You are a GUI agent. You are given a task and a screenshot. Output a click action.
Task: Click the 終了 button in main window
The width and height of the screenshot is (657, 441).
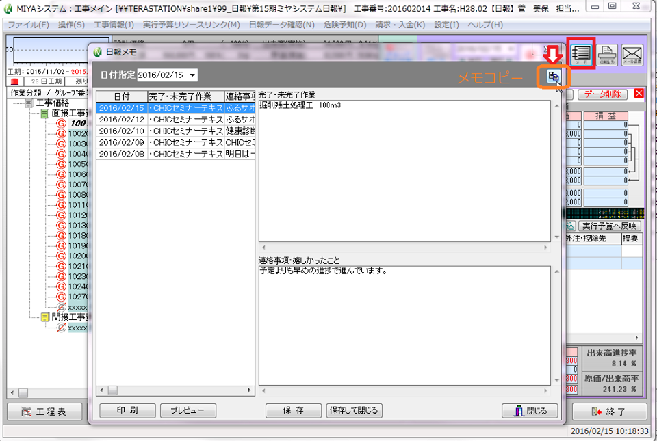point(609,412)
